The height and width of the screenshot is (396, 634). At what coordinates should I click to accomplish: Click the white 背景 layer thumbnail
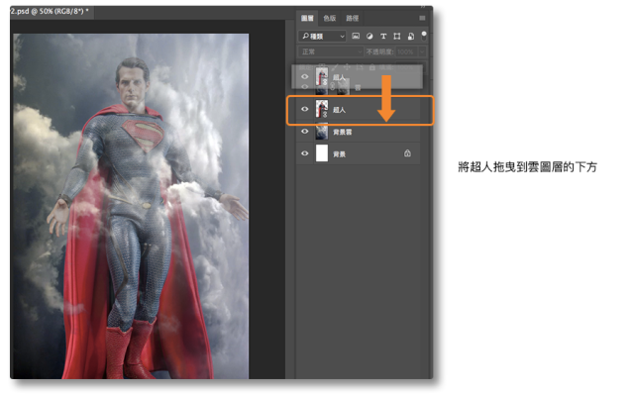click(x=322, y=153)
